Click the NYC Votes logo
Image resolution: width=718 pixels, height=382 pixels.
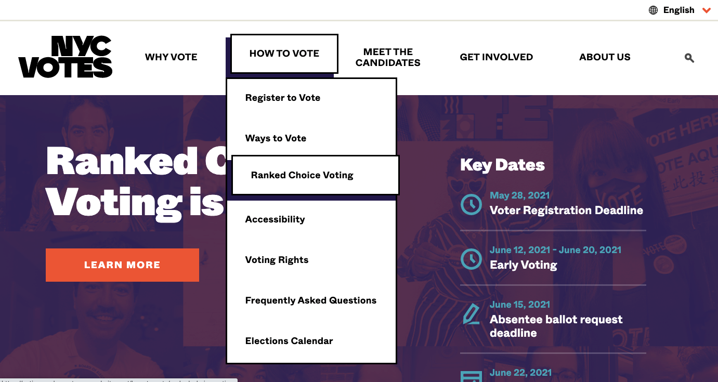(x=66, y=57)
